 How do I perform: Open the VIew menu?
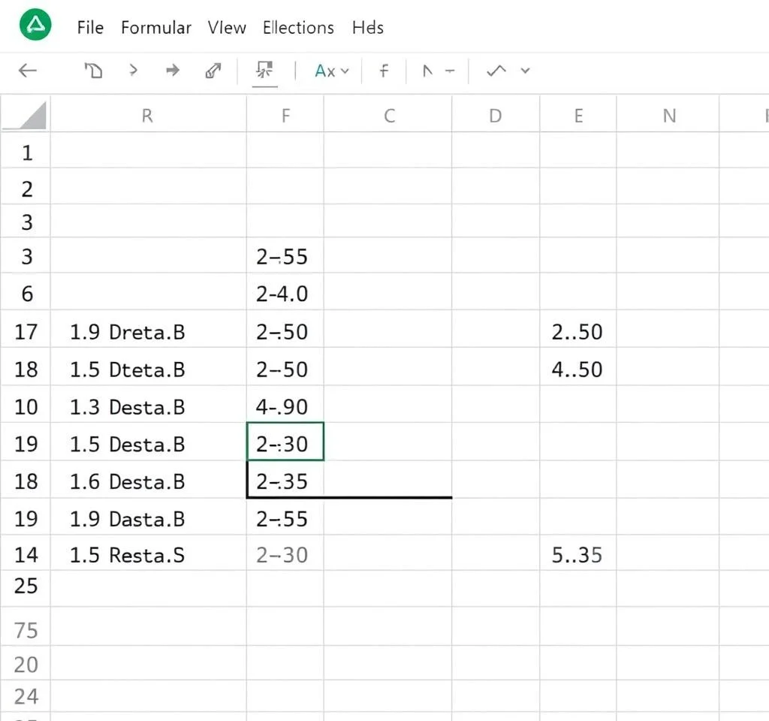point(227,28)
